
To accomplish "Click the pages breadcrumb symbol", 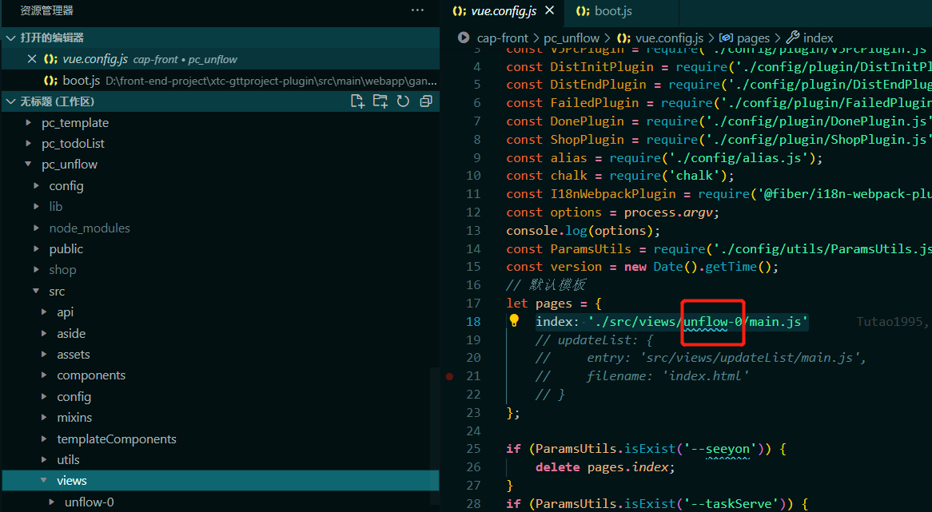I will click(x=752, y=38).
